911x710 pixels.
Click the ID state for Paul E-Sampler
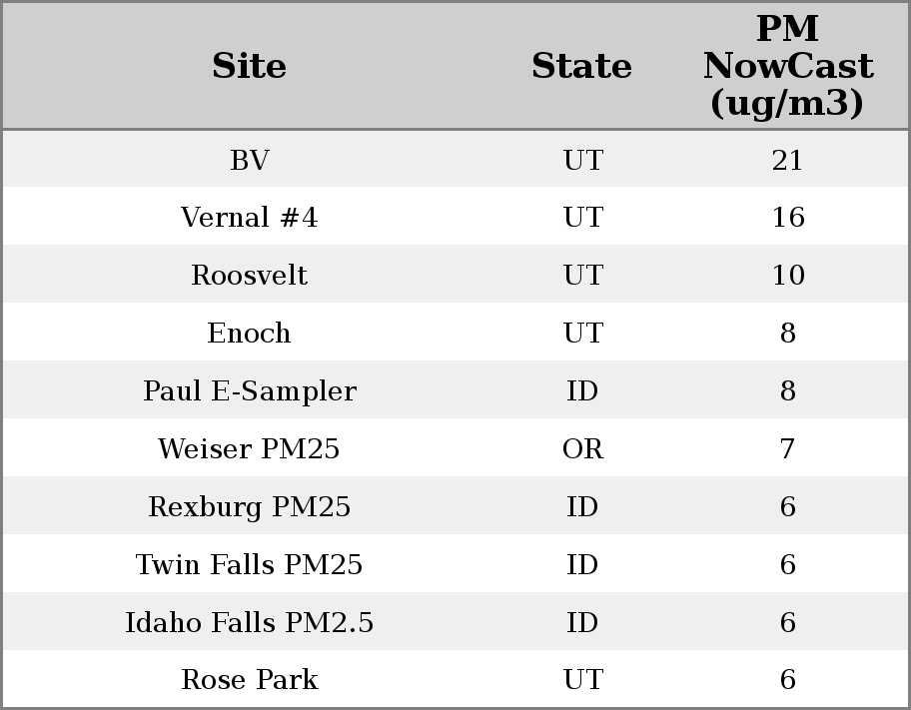[x=582, y=391]
